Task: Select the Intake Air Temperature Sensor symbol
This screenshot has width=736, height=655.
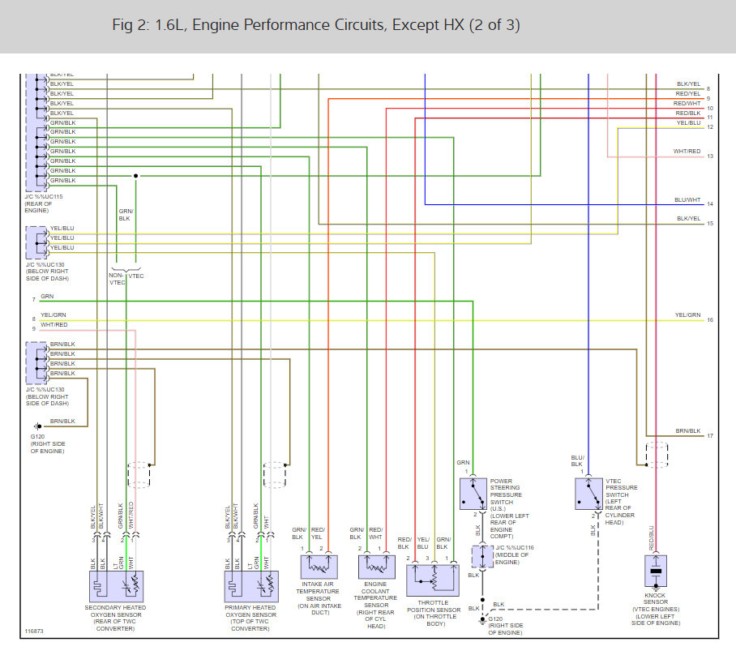Action: [x=319, y=567]
